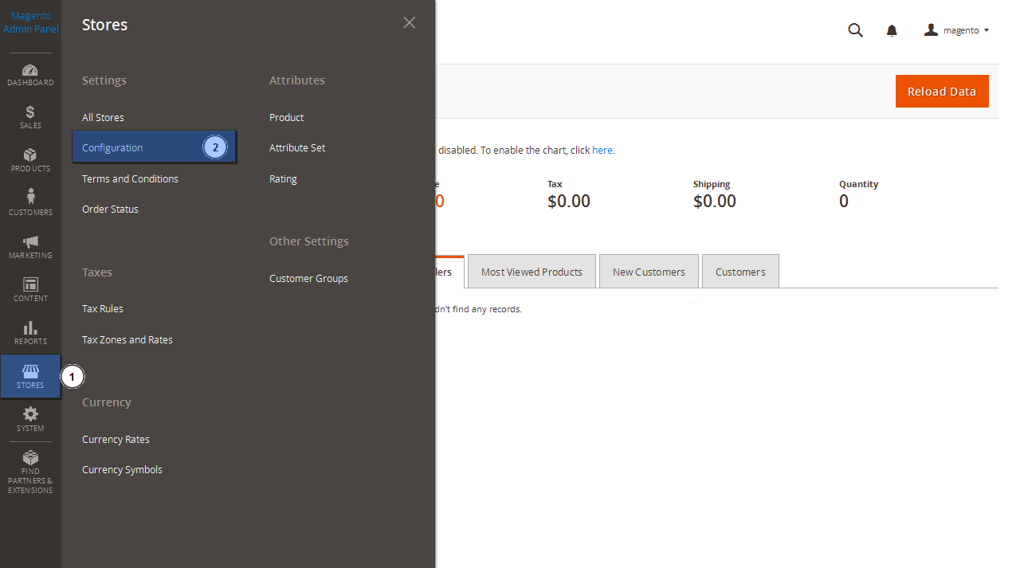
Task: Open Tax Zones and Rates
Action: (x=127, y=339)
